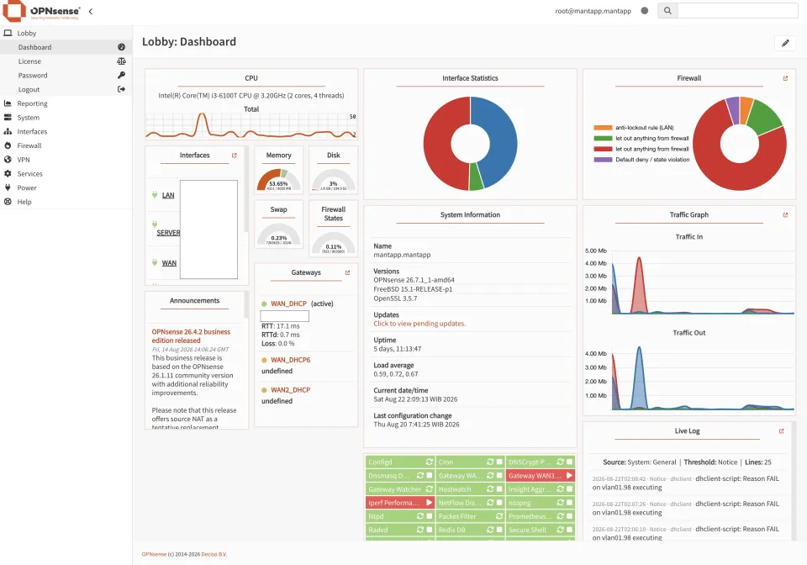Expand the Power menu section
The width and height of the screenshot is (807, 565).
tap(66, 187)
